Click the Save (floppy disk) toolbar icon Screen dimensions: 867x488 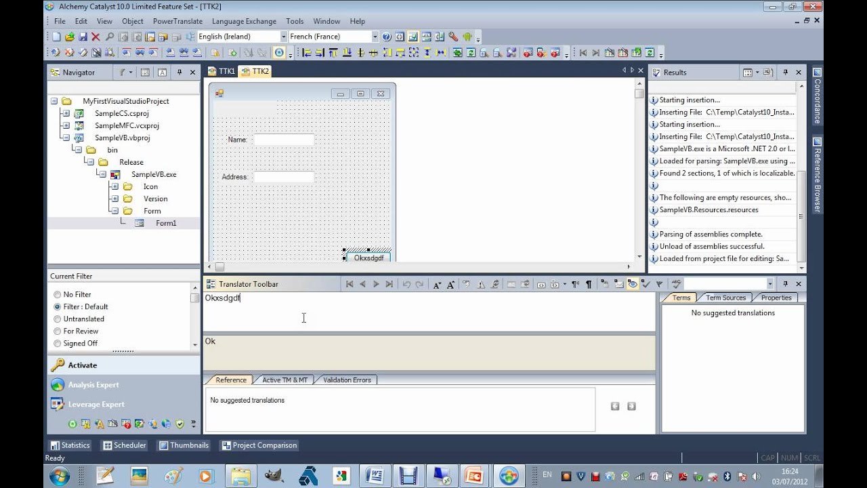click(83, 37)
